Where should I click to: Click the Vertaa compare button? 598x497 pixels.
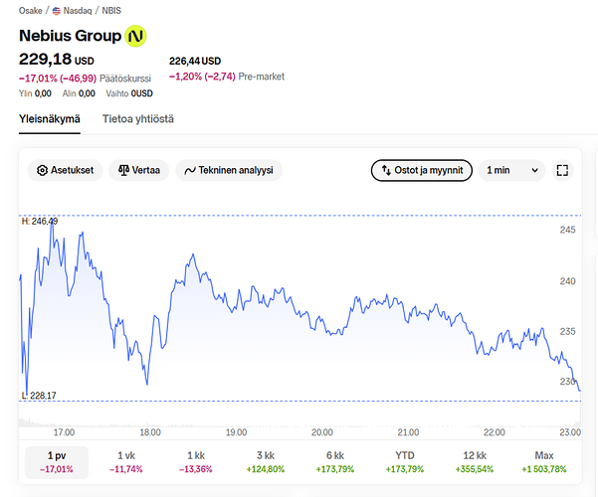click(139, 170)
